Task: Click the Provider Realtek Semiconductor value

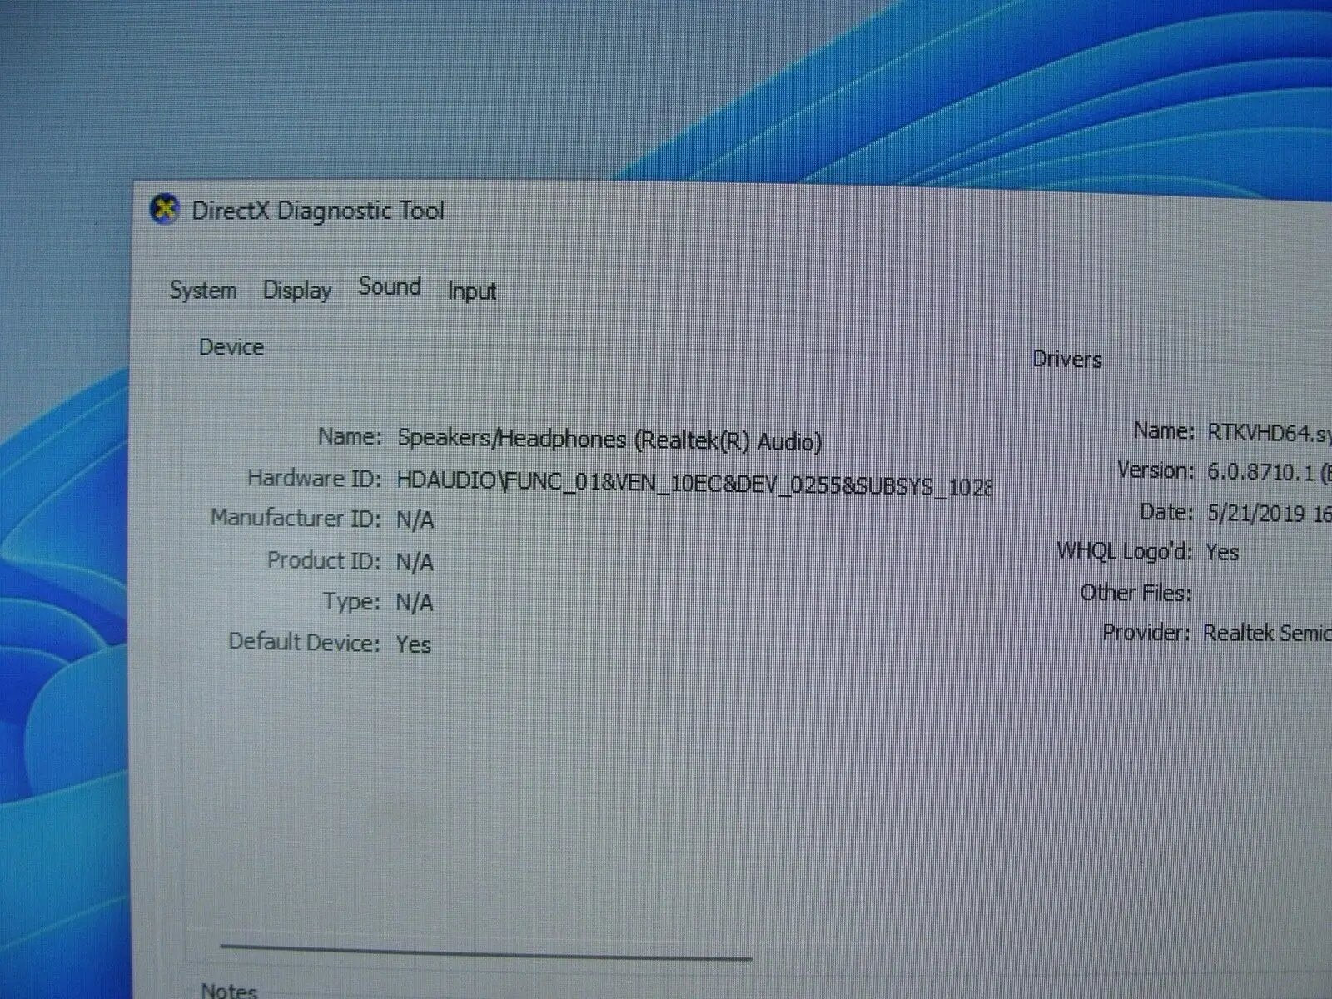Action: click(x=1267, y=634)
